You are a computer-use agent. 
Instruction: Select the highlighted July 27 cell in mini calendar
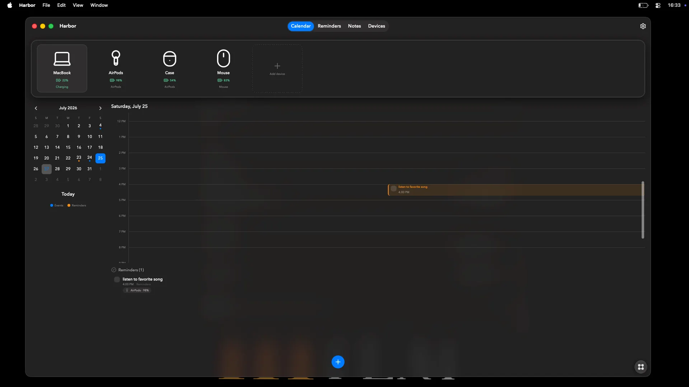coord(47,169)
